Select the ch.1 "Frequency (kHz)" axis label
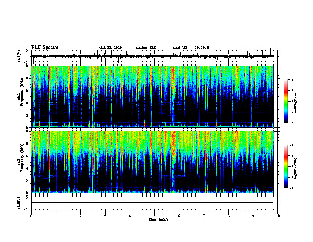This screenshot has height=242, width=313. 22,92
